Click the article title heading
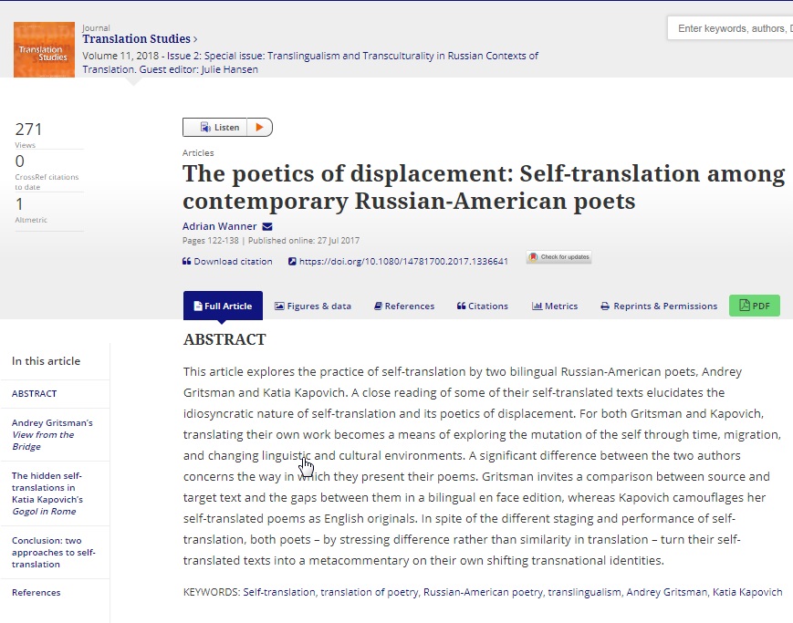 [x=484, y=187]
